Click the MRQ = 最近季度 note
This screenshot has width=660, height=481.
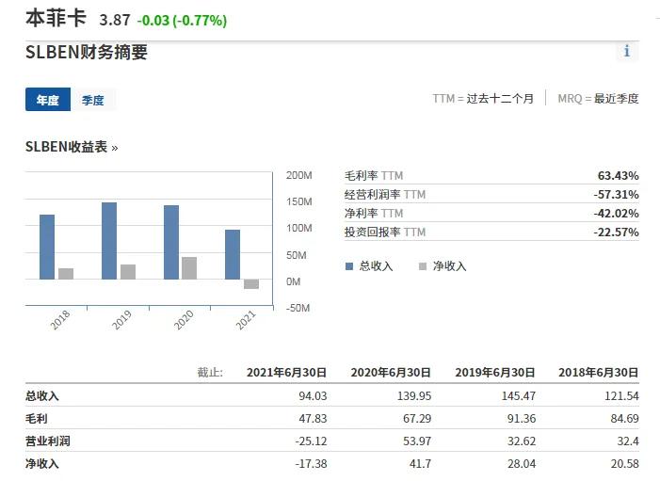pos(598,99)
